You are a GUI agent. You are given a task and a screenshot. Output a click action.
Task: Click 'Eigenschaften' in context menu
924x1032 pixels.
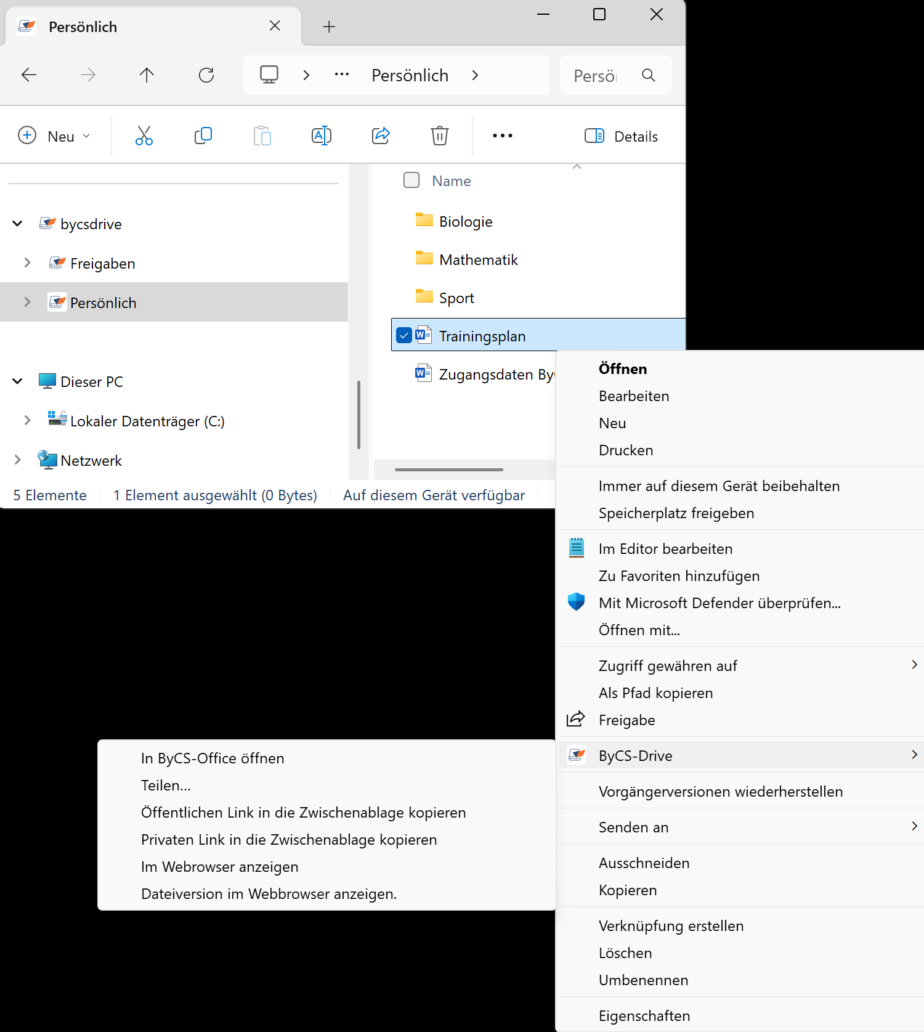[x=644, y=1016]
